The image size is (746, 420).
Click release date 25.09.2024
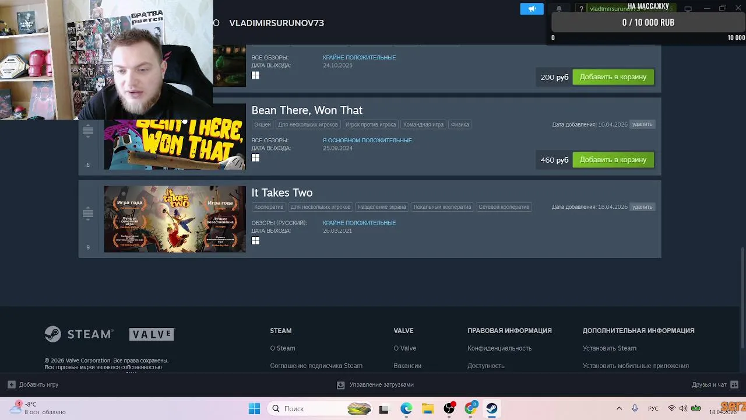[337, 148]
